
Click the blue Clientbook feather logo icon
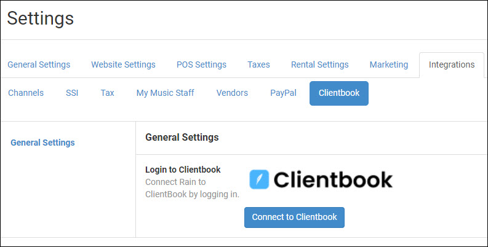[x=259, y=179]
